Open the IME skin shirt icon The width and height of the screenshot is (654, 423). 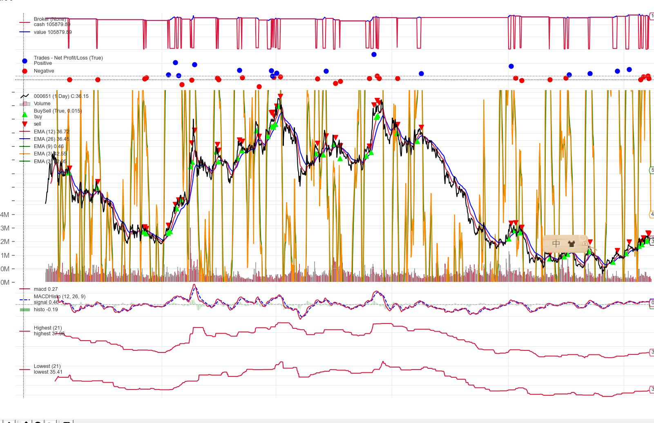click(x=571, y=244)
